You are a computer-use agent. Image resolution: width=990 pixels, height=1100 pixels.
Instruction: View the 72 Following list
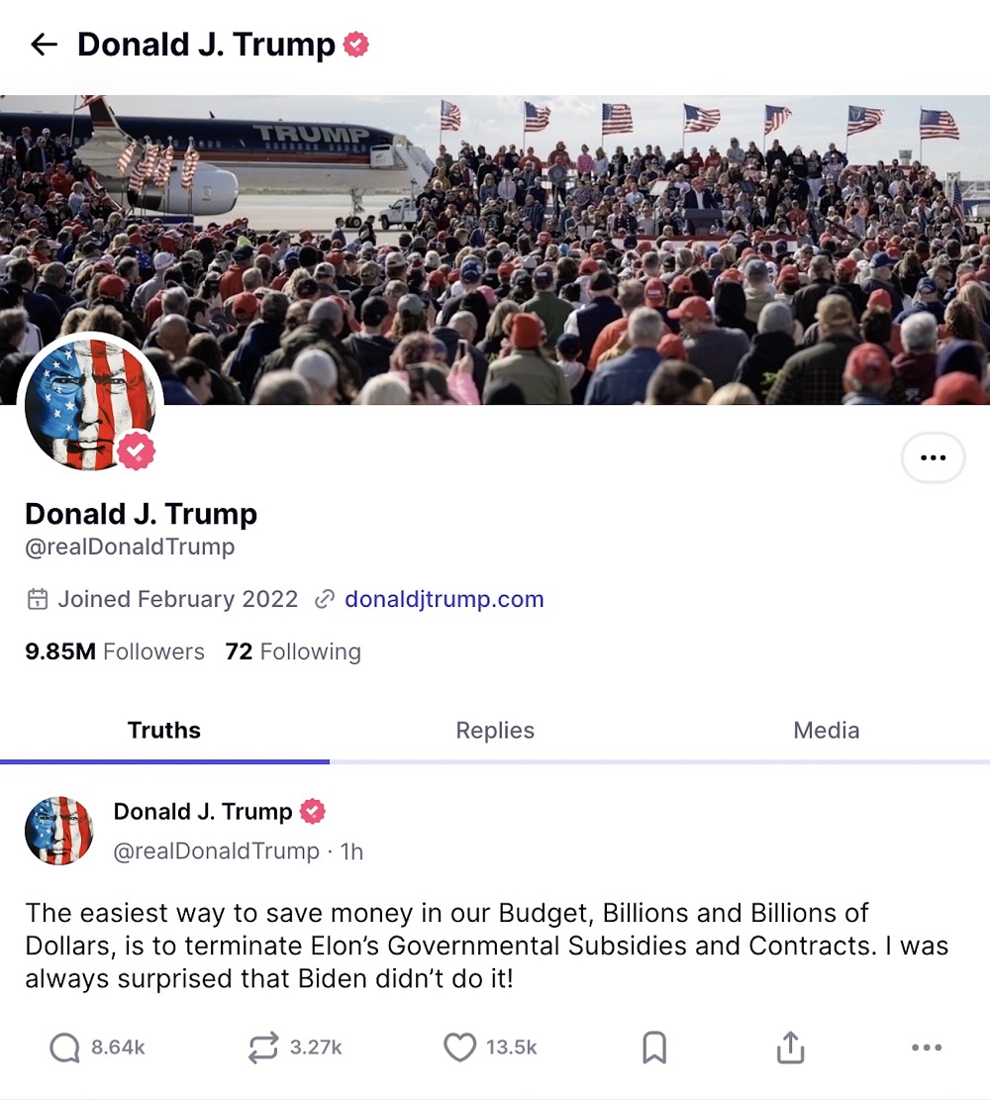(293, 651)
